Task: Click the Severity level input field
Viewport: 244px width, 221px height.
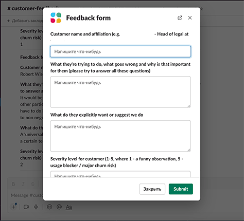Action: click(120, 174)
